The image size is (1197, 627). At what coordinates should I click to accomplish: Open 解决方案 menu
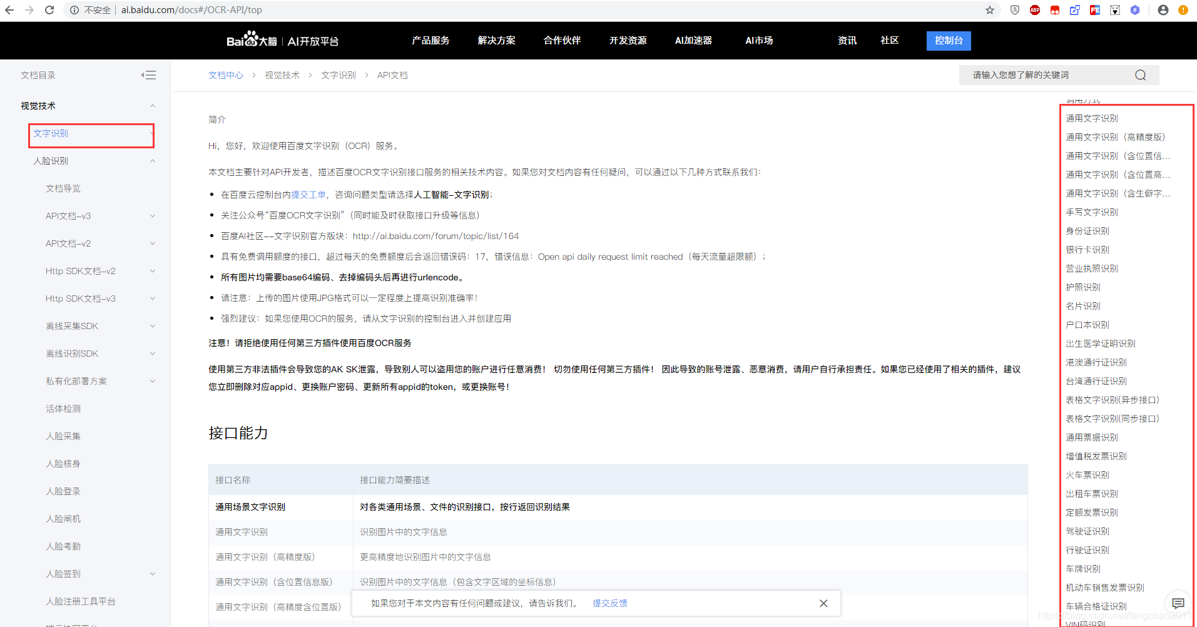[x=496, y=40]
